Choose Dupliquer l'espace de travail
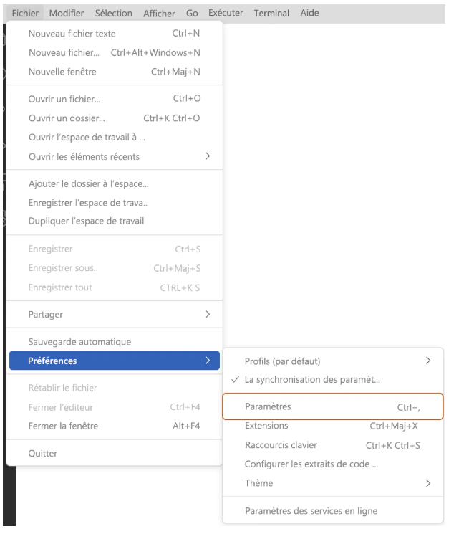This screenshot has height=534, width=469. pyautogui.click(x=115, y=221)
